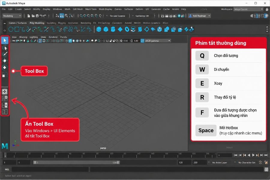Click the animation end time field showing 200

click(x=199, y=162)
